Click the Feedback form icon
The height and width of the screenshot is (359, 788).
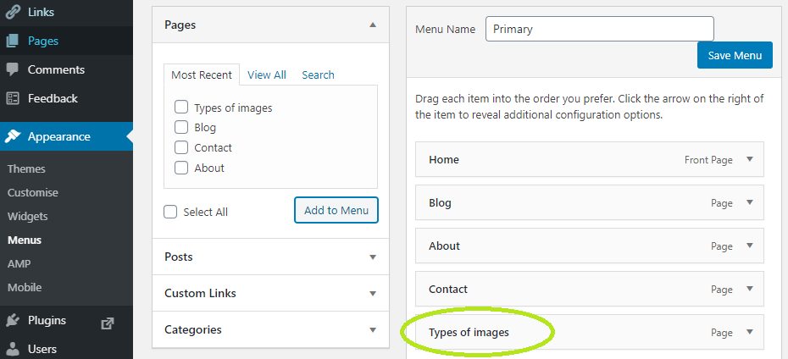[12, 98]
